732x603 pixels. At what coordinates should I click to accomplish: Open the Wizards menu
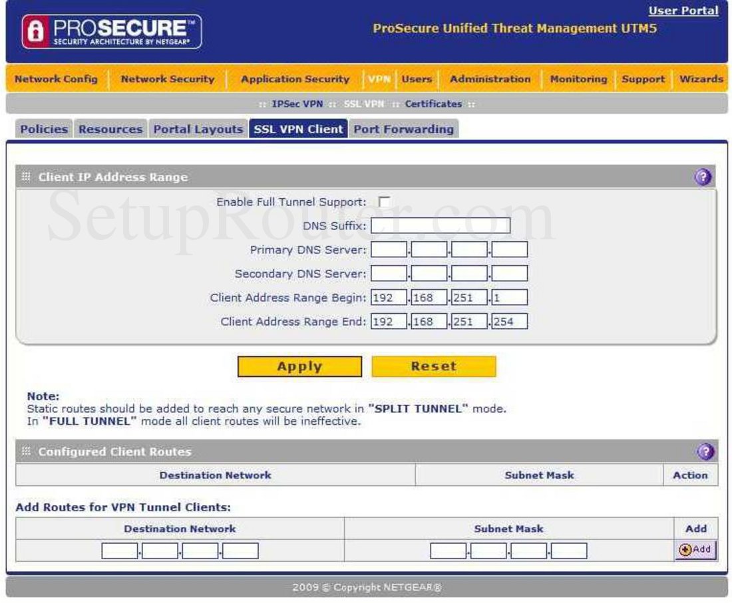[x=701, y=79]
